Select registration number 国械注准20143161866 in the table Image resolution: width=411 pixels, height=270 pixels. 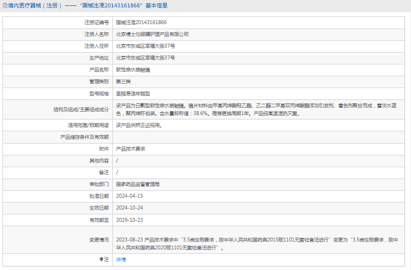pyautogui.click(x=141, y=23)
